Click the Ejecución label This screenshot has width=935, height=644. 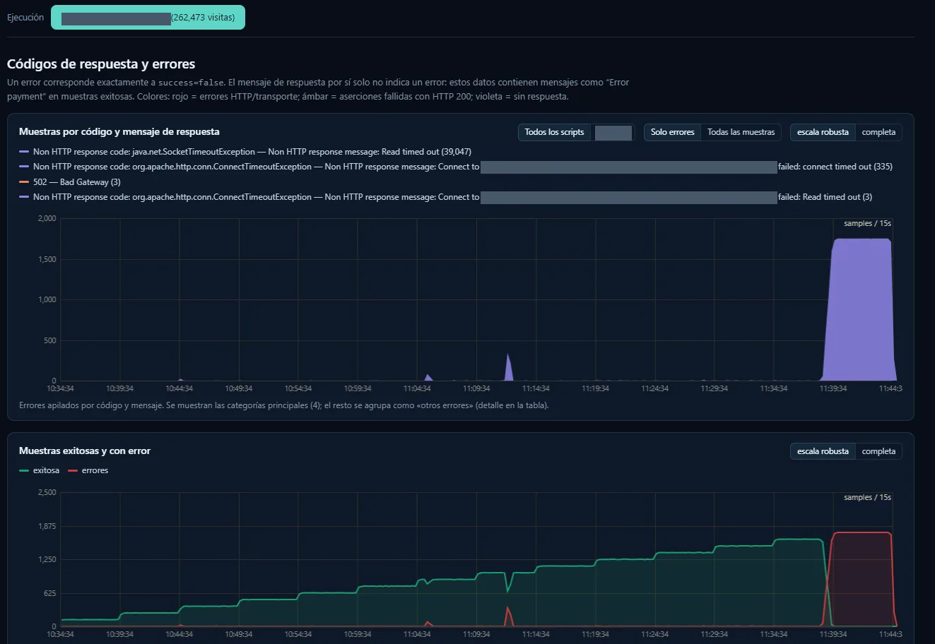(25, 18)
